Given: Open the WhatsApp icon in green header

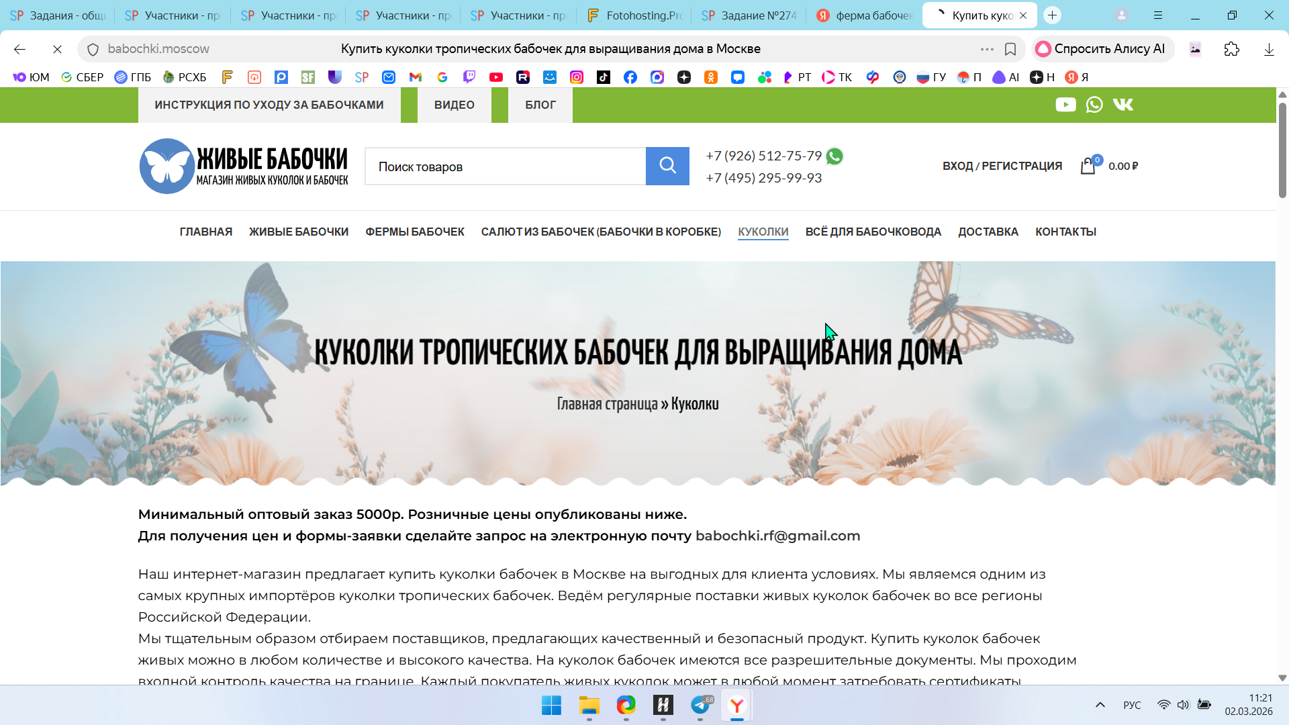Looking at the screenshot, I should click(x=1094, y=105).
